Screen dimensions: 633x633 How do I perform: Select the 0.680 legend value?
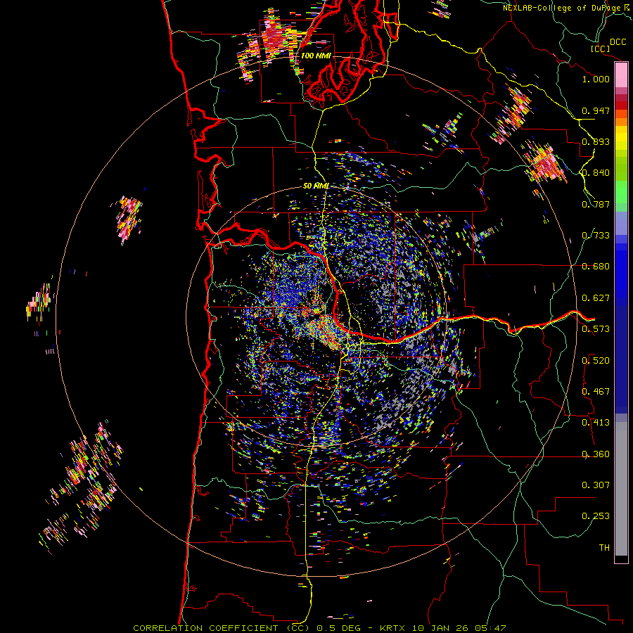(596, 266)
